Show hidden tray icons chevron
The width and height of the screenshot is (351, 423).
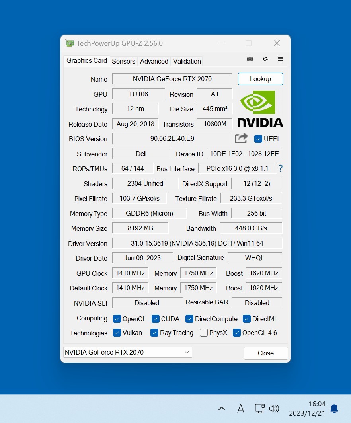(222, 408)
